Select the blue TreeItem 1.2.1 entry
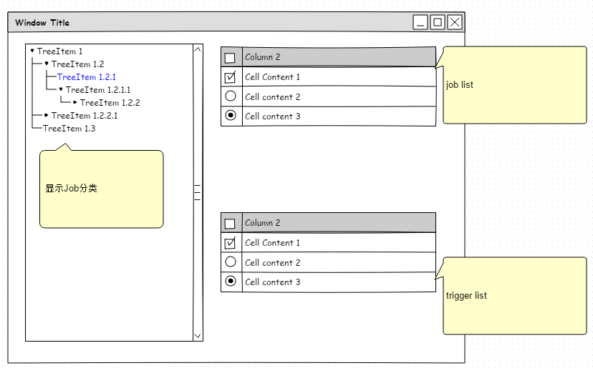The width and height of the screenshot is (593, 368). pos(87,77)
